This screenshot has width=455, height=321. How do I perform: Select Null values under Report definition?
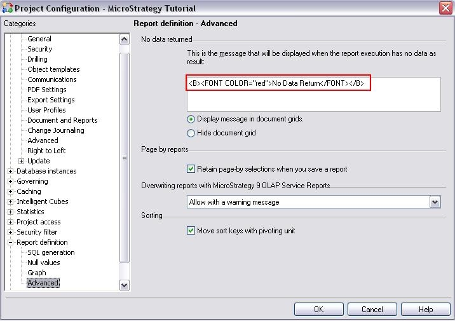[43, 263]
